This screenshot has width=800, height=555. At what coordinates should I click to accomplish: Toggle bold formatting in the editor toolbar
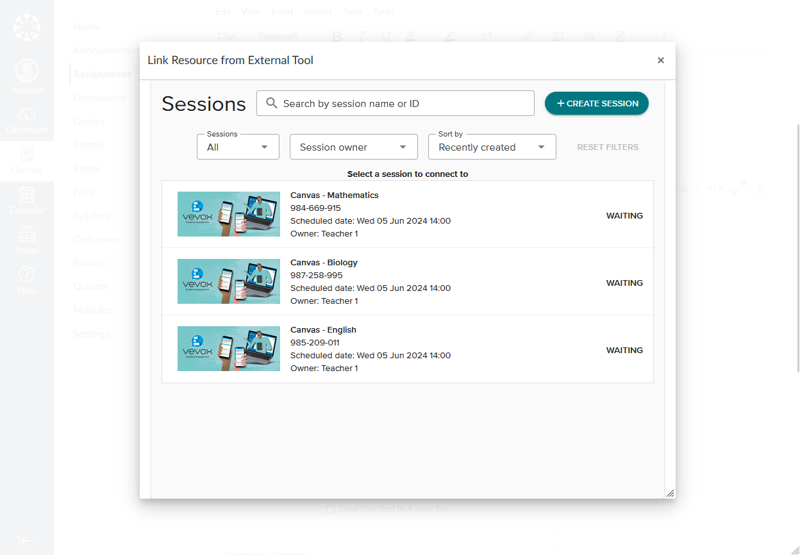337,37
